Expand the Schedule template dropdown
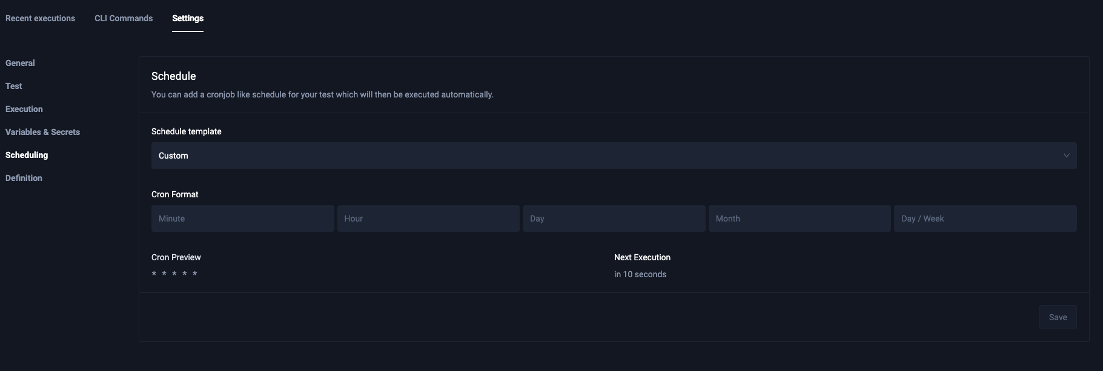 pos(613,156)
